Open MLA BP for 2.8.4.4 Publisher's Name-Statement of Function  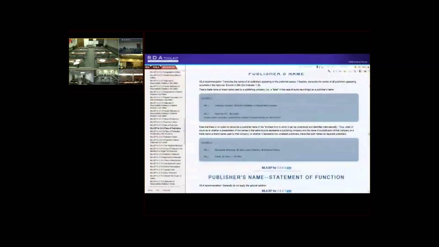point(165,141)
